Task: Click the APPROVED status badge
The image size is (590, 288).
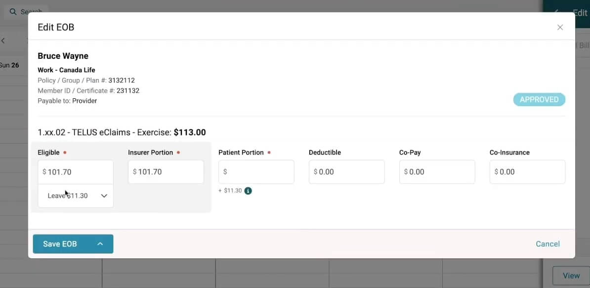Action: coord(539,99)
